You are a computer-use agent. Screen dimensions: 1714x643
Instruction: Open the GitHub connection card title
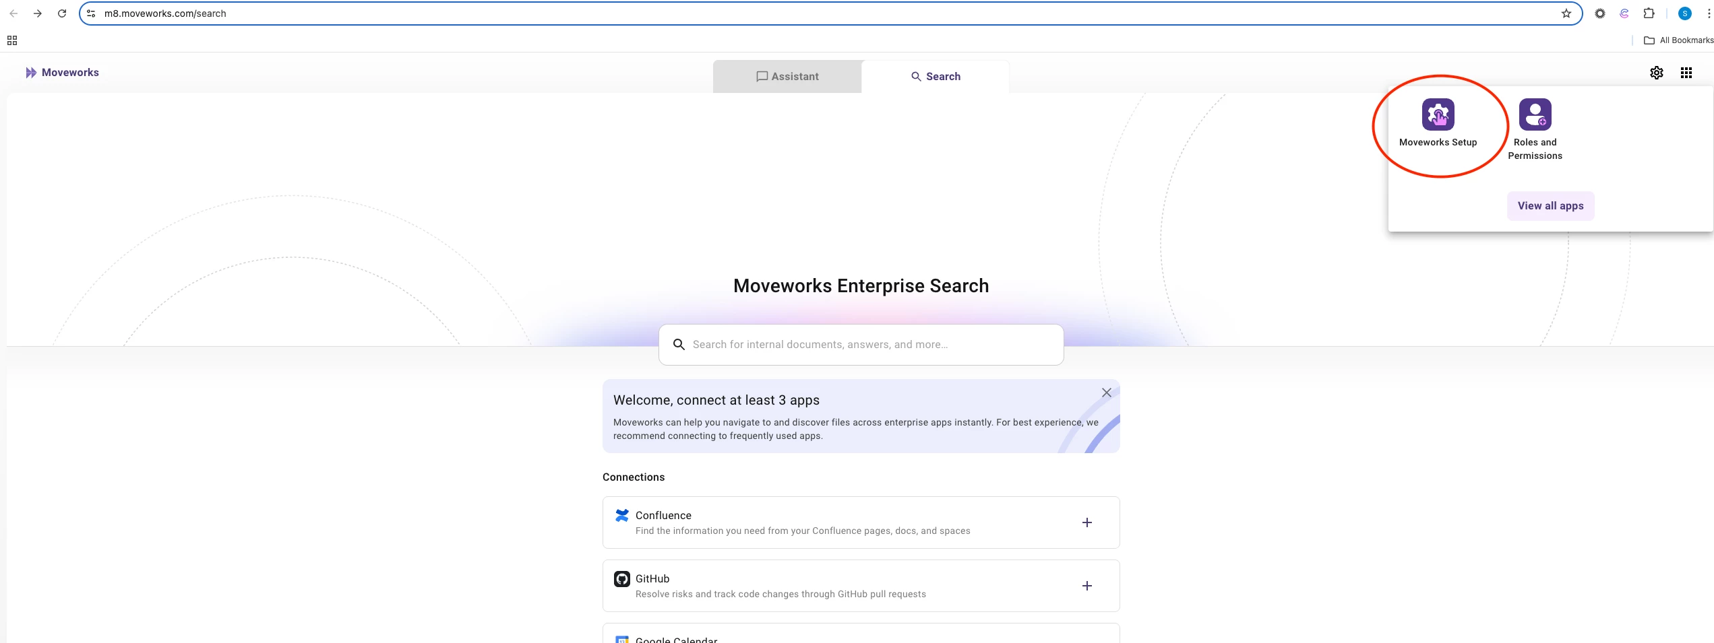652,579
